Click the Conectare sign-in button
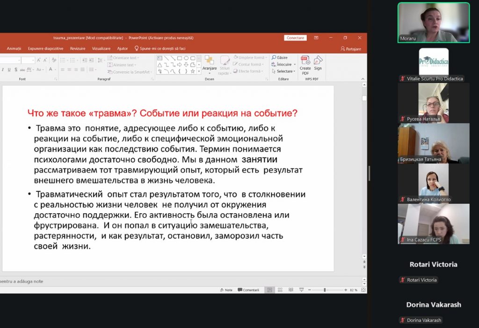 (295, 38)
